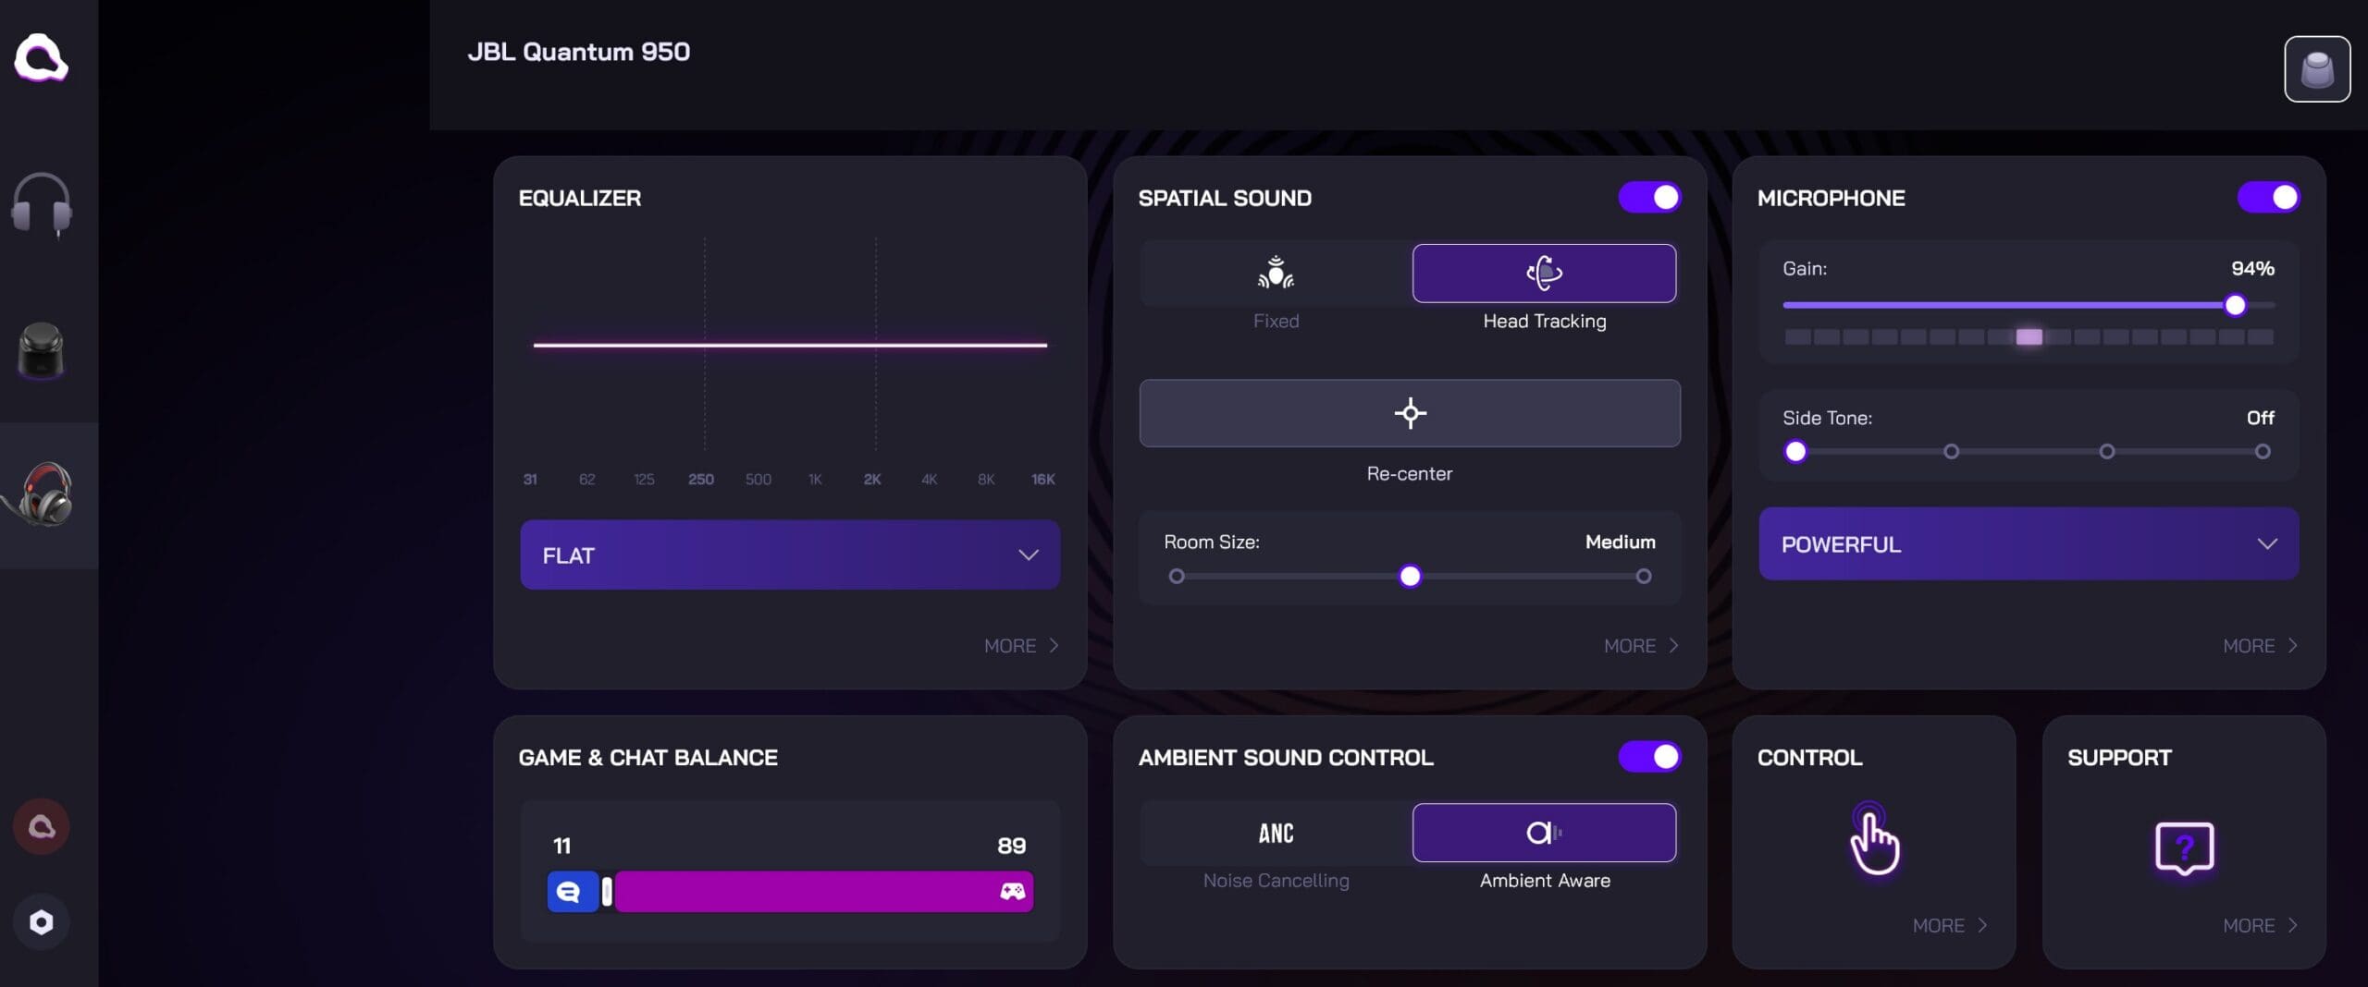Switch off Ambient Sound Control toggle

pos(1649,757)
